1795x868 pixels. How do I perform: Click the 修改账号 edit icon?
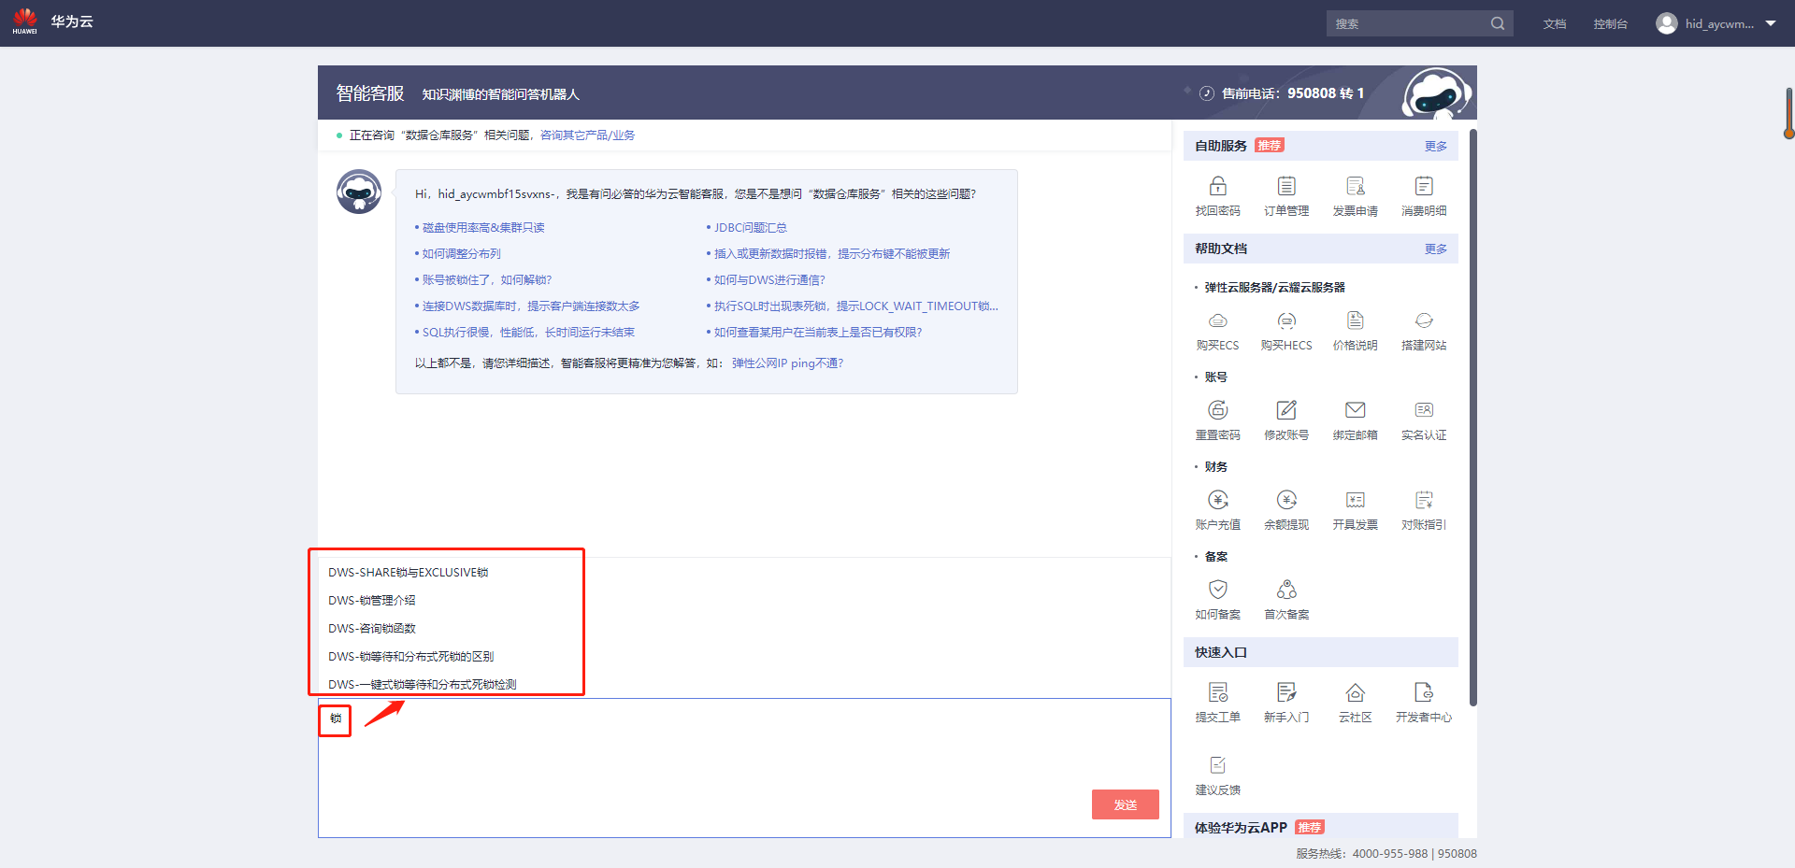pyautogui.click(x=1286, y=410)
